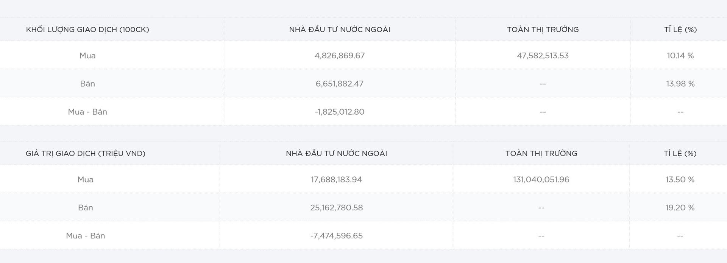Click the 'GIÁ TRỊ GIAO DỊCH (TRIỆU VND)' header
727x263 pixels.
coord(86,153)
